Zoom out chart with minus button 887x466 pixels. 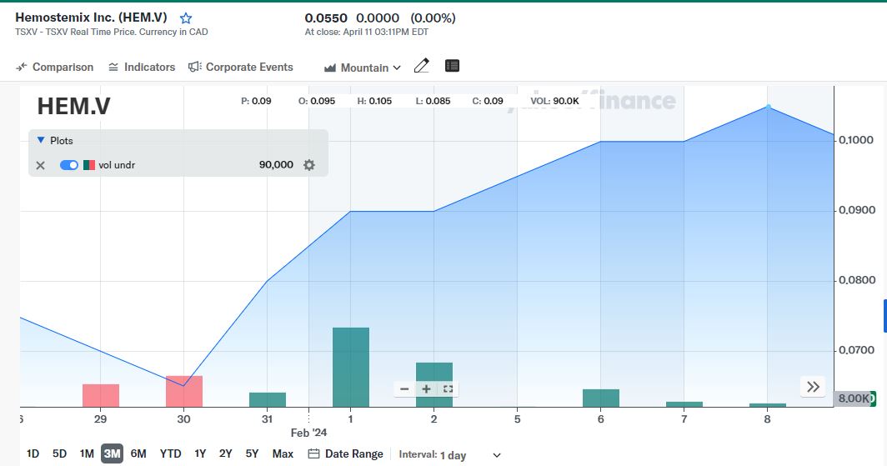[404, 389]
